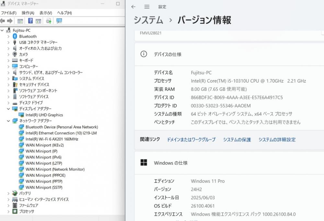Click the Back arrow in Device Manager toolbar

click(3, 21)
